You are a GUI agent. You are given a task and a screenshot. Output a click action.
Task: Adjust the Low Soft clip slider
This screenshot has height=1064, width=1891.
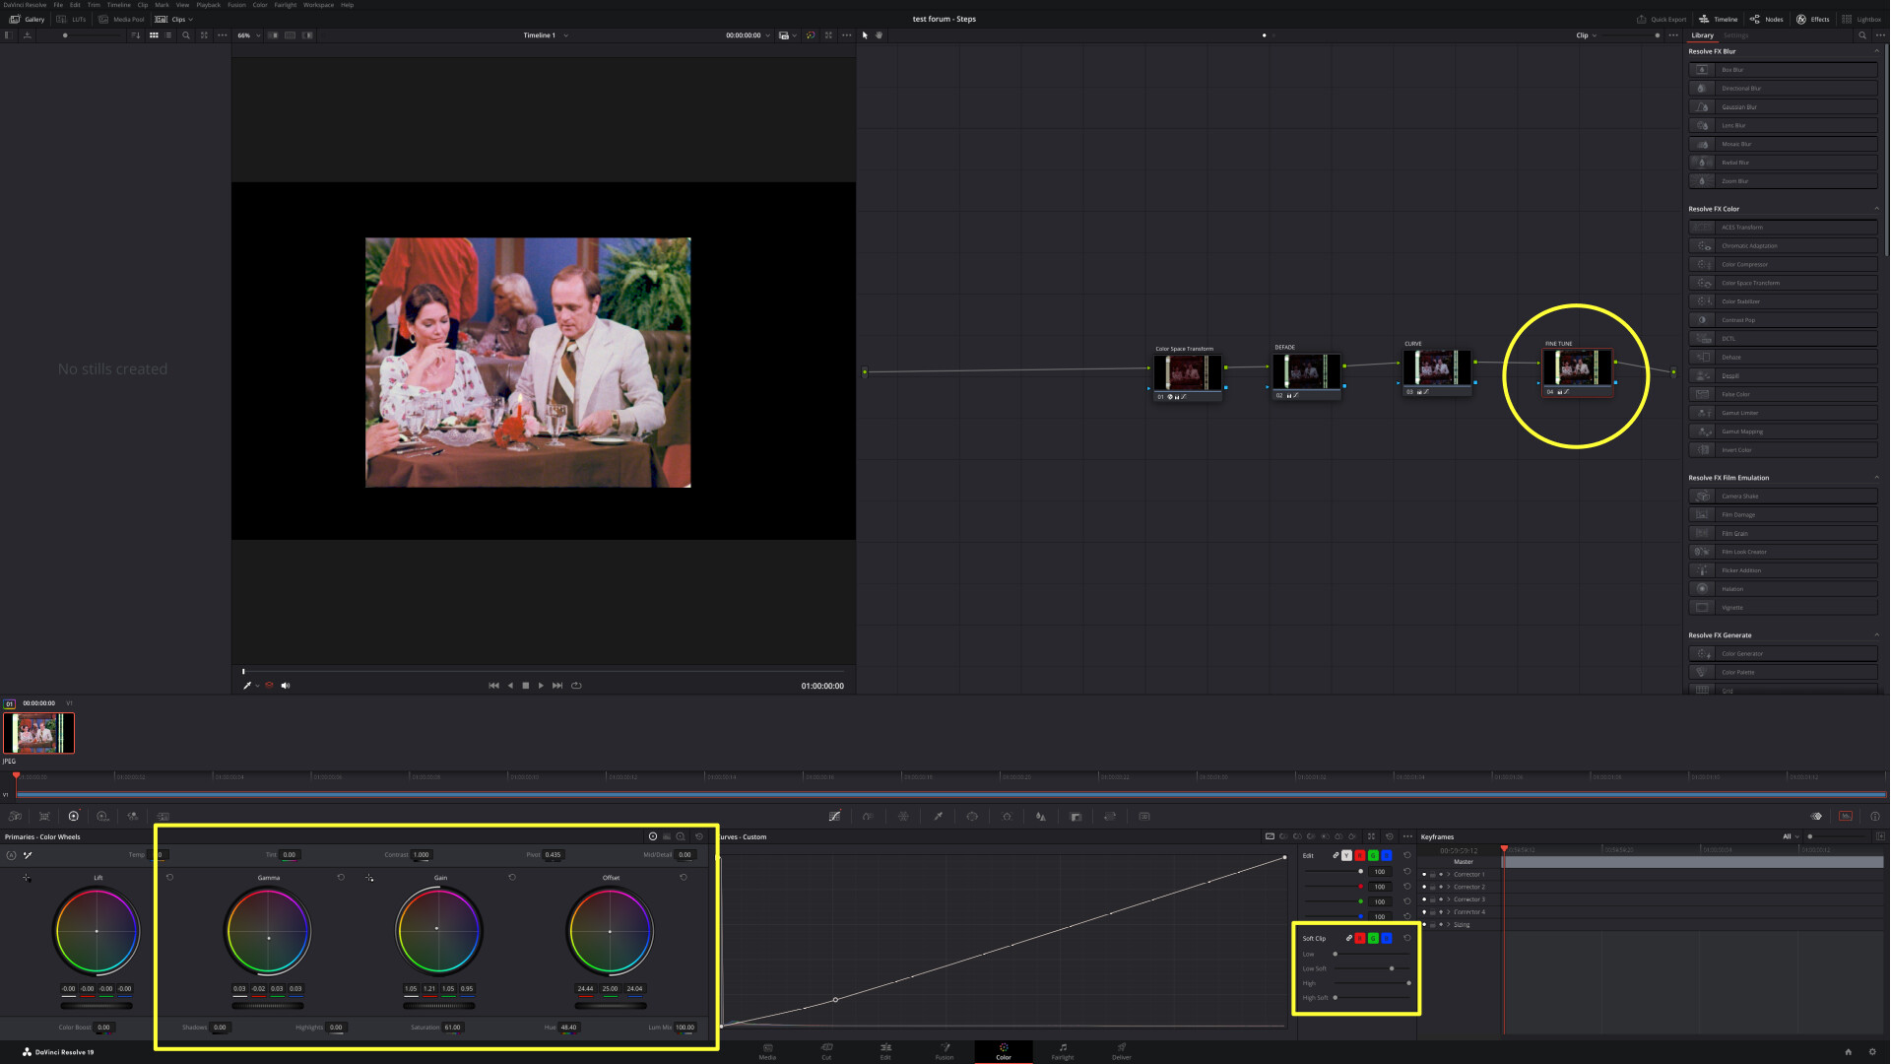(1391, 968)
